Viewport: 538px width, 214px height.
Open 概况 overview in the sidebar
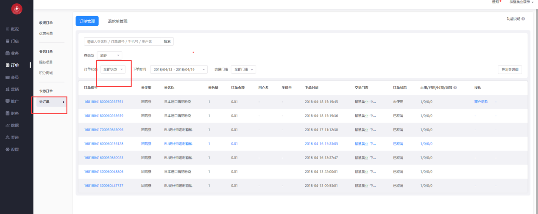tap(12, 29)
